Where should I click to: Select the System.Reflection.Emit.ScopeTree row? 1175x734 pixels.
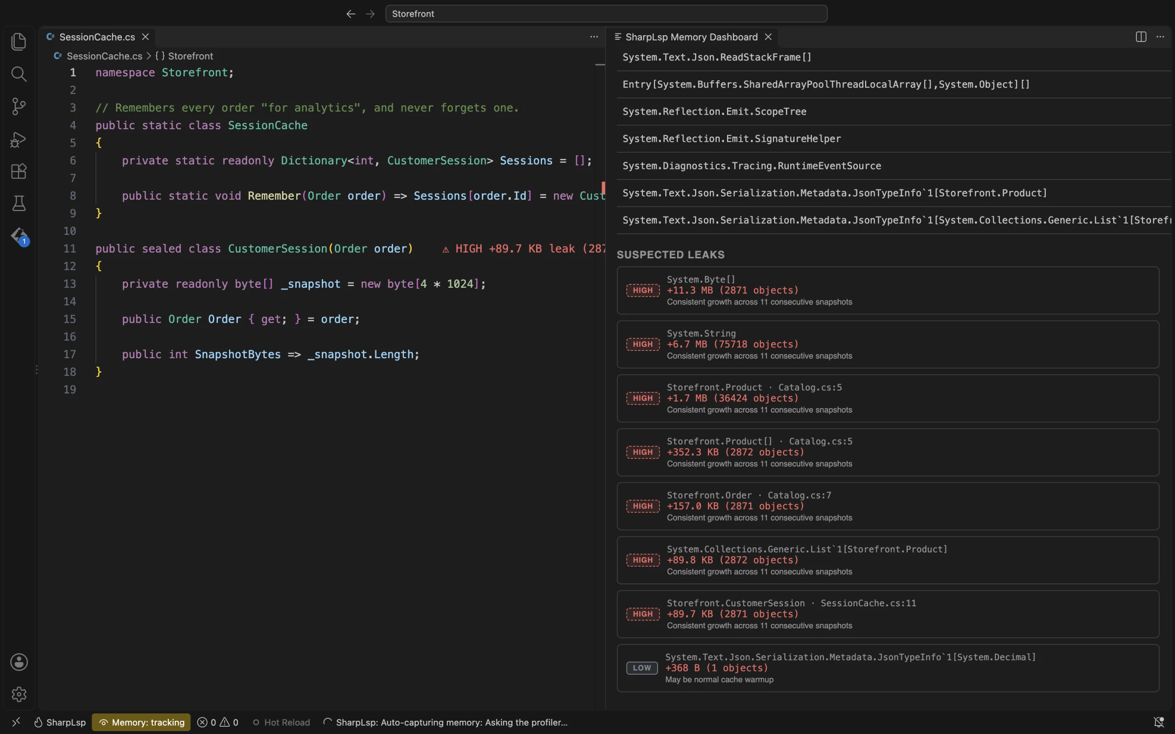[893, 112]
